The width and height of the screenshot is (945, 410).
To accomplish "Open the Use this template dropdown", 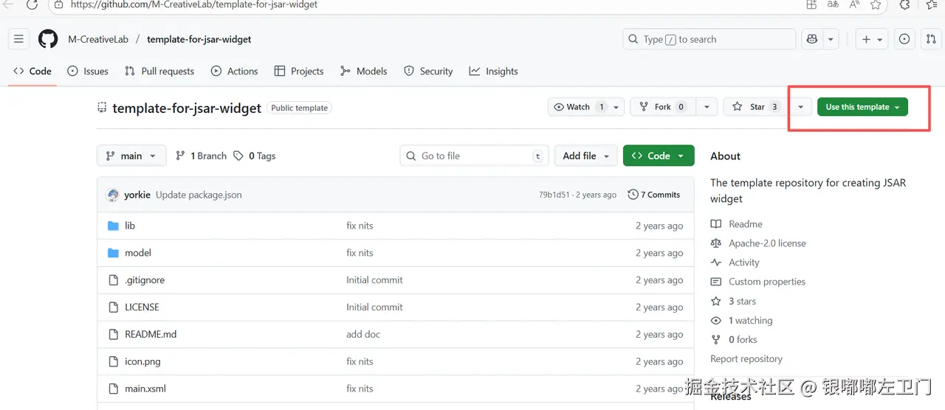I will 862,107.
